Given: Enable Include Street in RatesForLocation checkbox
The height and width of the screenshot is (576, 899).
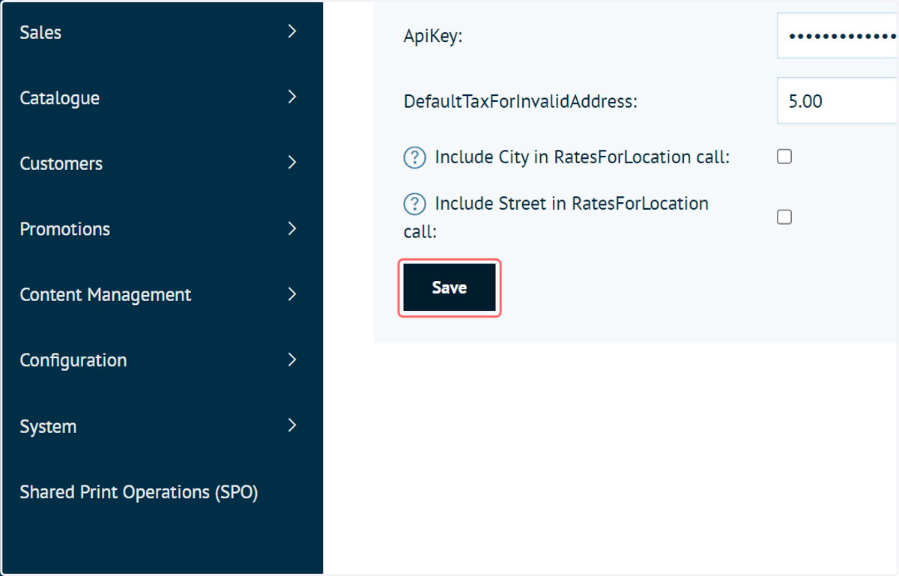Looking at the screenshot, I should 784,217.
